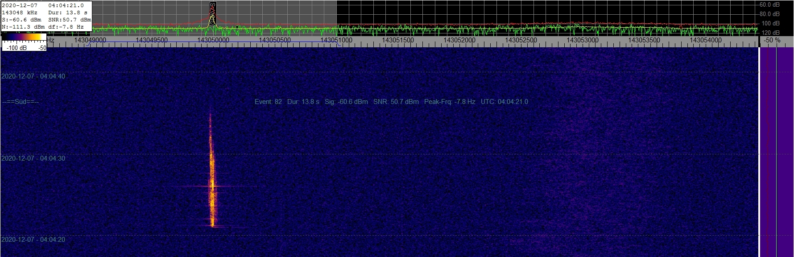794x257 pixels.
Task: Click waterfall timestamp 2020-12-07 - 04:04:40
Action: (33, 76)
